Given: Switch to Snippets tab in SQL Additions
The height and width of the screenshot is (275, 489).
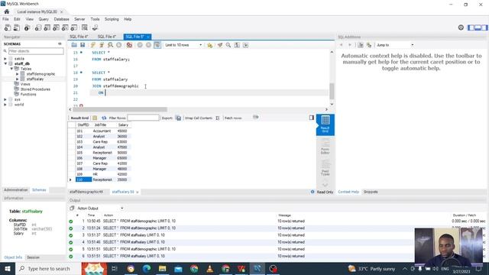Looking at the screenshot, I should pyautogui.click(x=371, y=192).
